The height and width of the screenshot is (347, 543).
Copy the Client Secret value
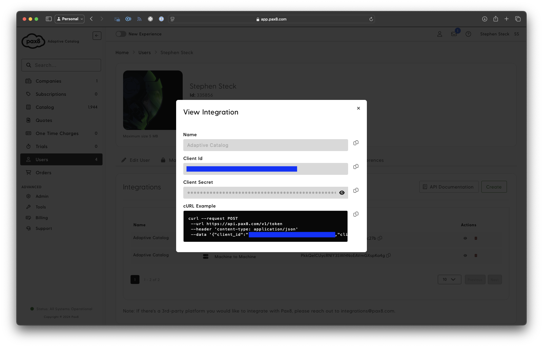point(356,190)
